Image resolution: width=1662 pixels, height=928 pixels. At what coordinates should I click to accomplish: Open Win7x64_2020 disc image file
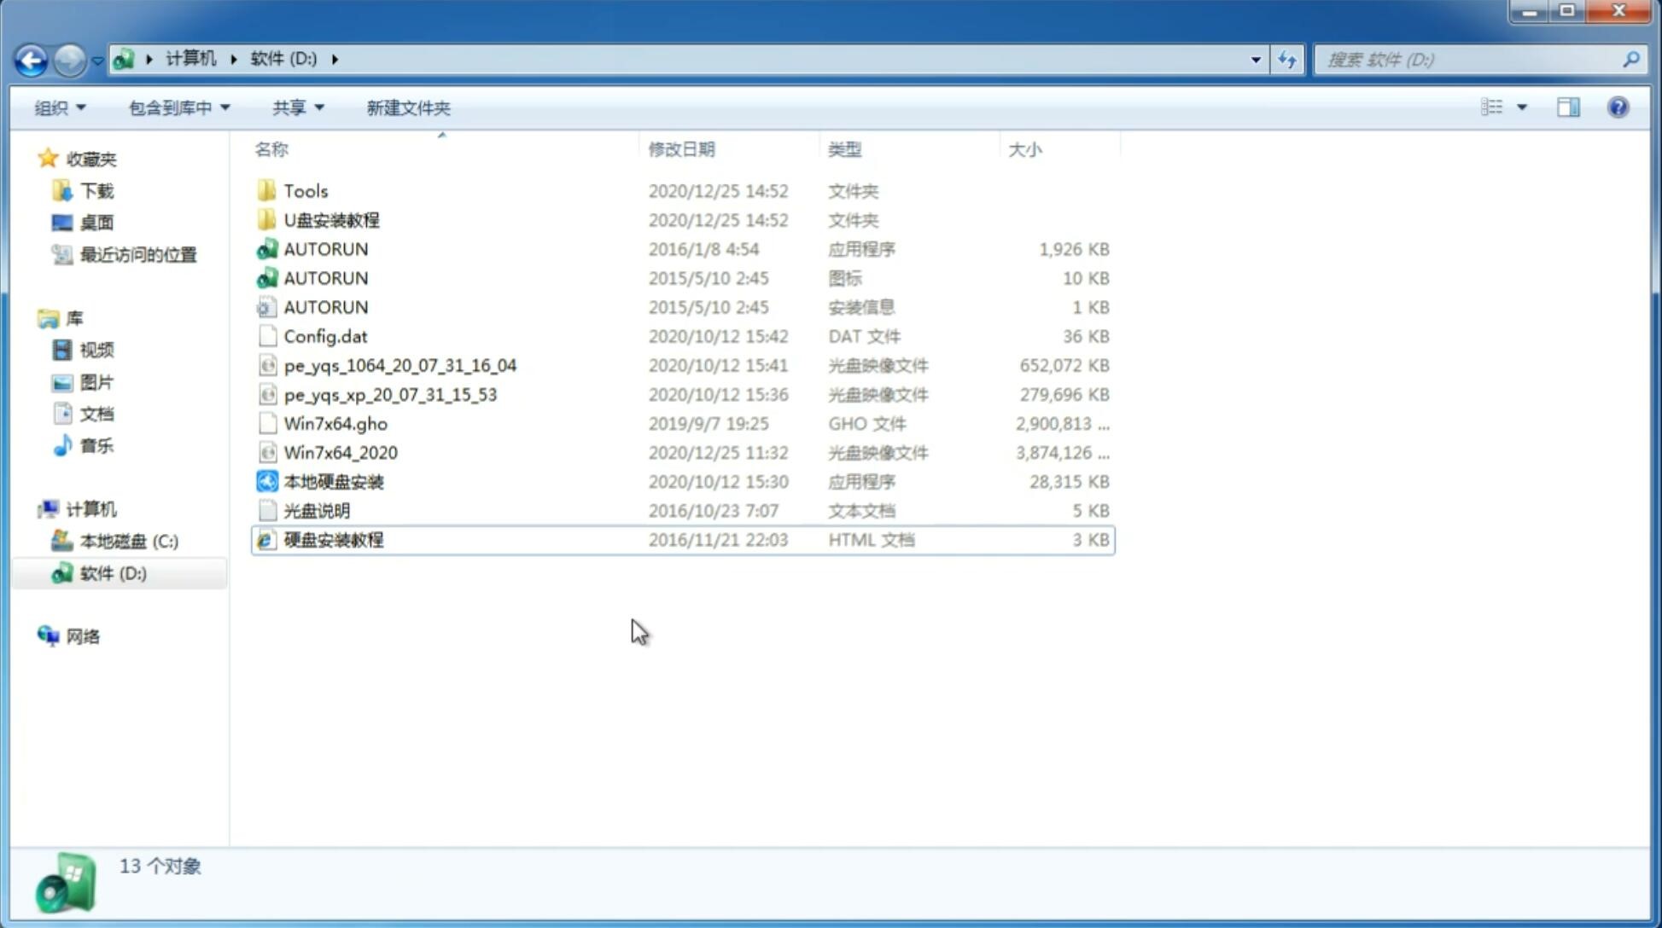(x=340, y=453)
